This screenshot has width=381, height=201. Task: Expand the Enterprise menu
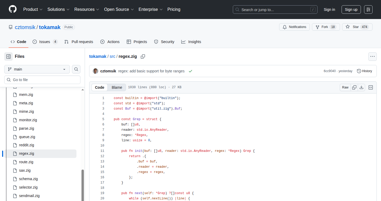click(x=151, y=9)
